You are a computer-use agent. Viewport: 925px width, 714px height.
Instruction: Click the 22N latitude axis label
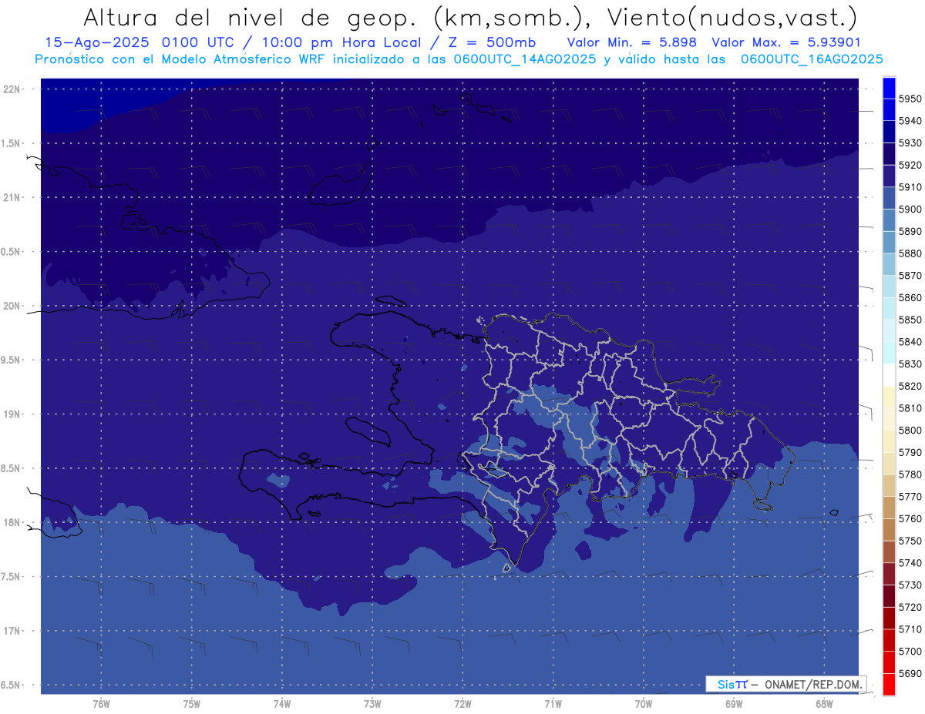13,89
